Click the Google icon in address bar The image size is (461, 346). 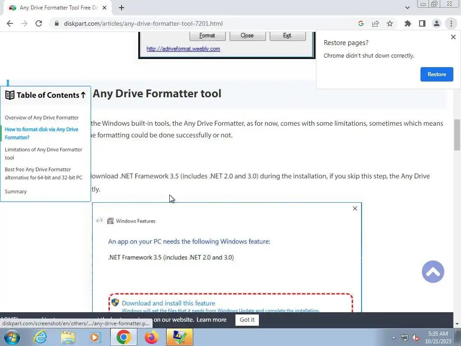click(361, 23)
